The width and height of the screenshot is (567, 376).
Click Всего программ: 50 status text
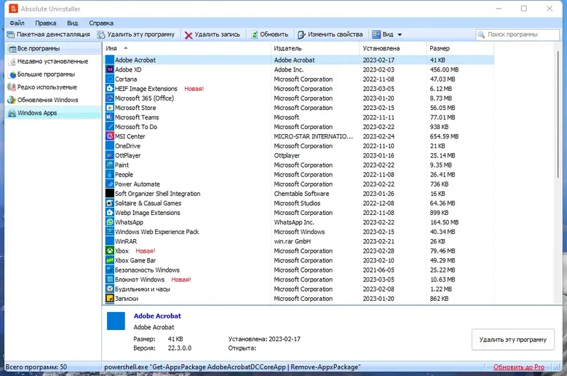pos(36,367)
